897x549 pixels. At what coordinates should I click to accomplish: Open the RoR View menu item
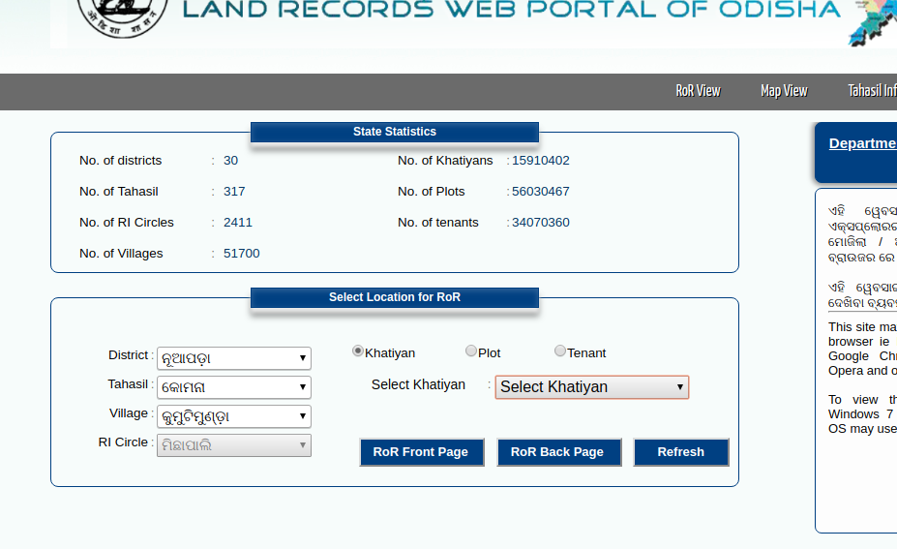(x=698, y=91)
